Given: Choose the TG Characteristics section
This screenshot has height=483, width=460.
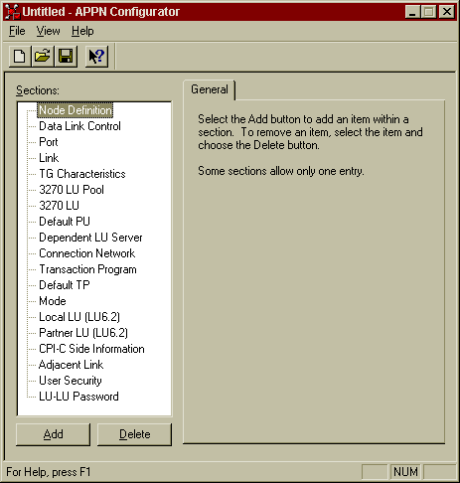Looking at the screenshot, I should click(82, 174).
